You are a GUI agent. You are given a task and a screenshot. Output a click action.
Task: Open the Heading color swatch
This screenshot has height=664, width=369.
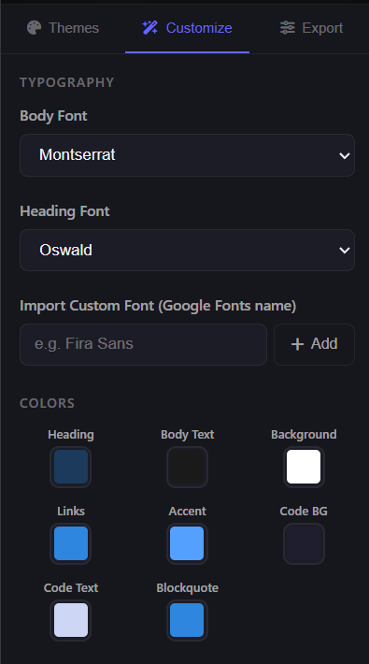coord(71,467)
